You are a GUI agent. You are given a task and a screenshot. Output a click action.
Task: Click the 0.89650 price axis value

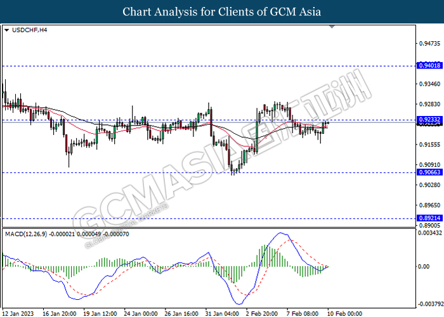(429, 205)
